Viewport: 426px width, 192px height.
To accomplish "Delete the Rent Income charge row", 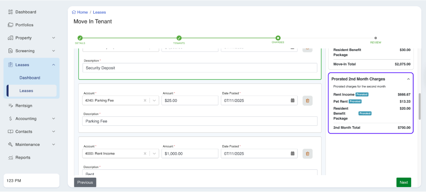I will 307,154.
